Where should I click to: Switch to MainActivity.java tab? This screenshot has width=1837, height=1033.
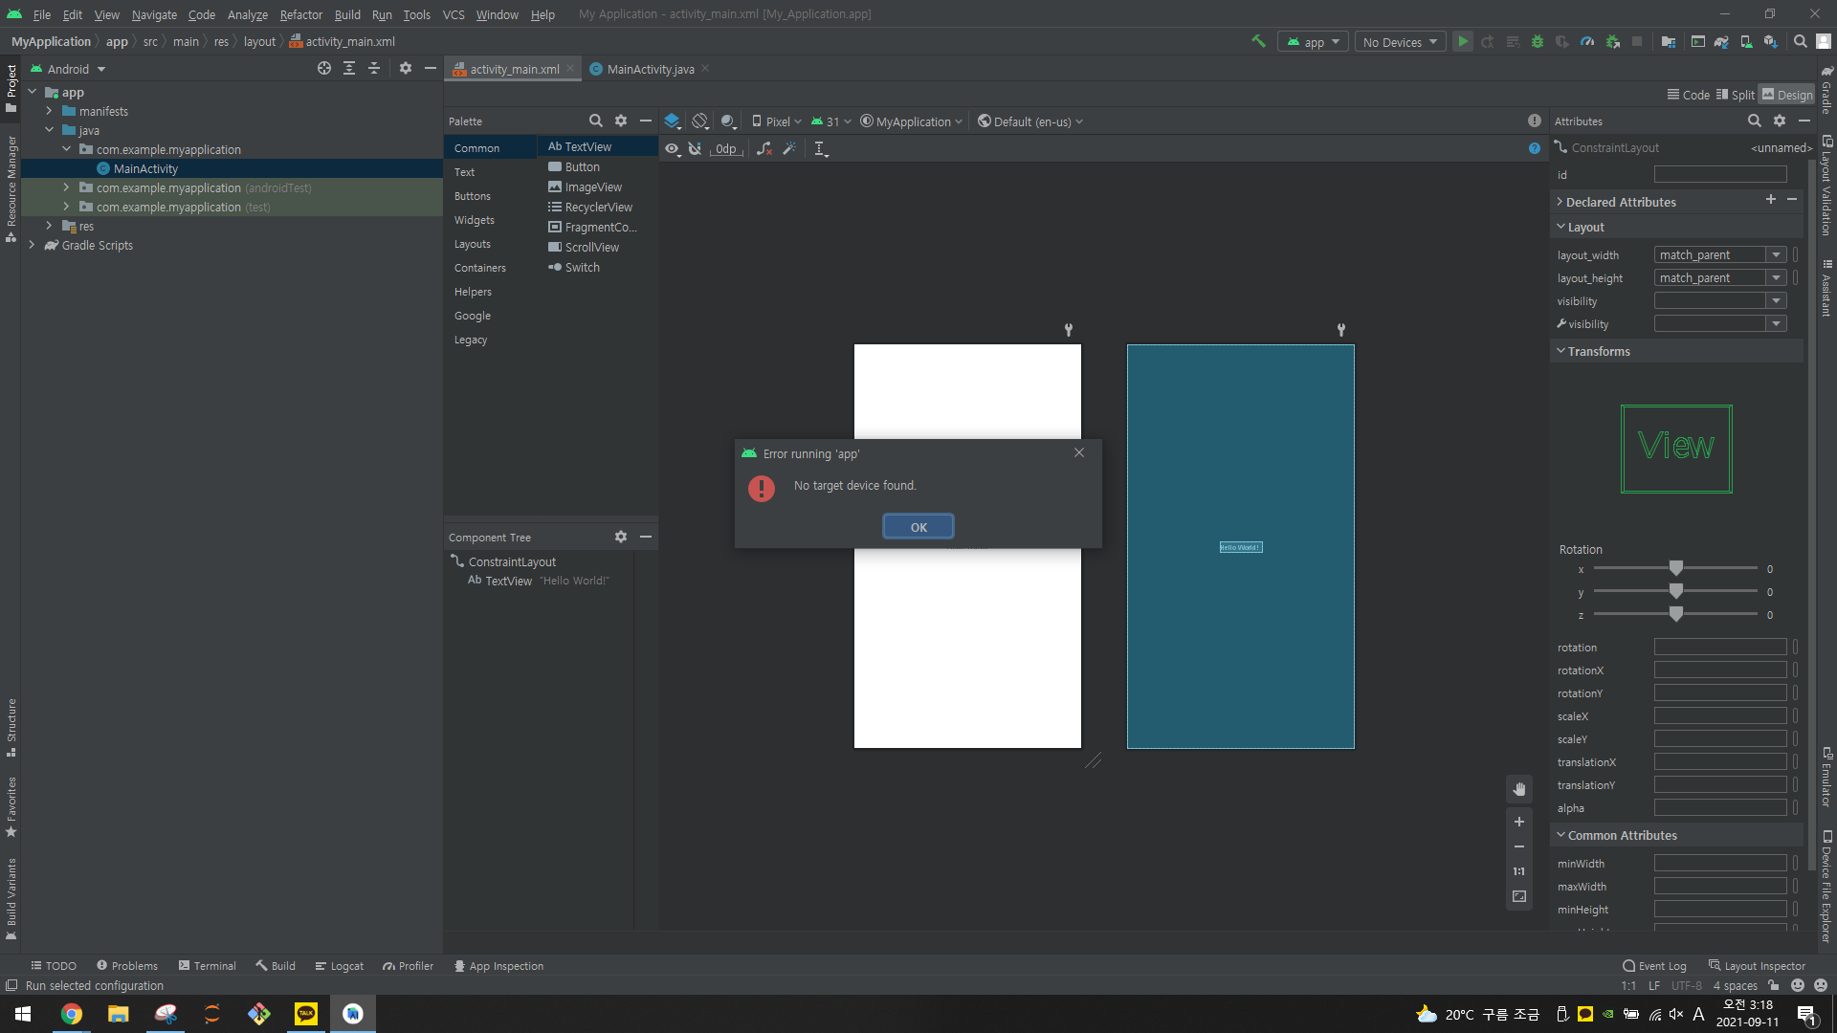click(650, 69)
